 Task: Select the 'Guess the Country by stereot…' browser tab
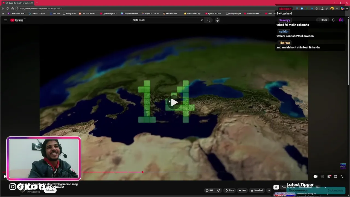(x=18, y=3)
